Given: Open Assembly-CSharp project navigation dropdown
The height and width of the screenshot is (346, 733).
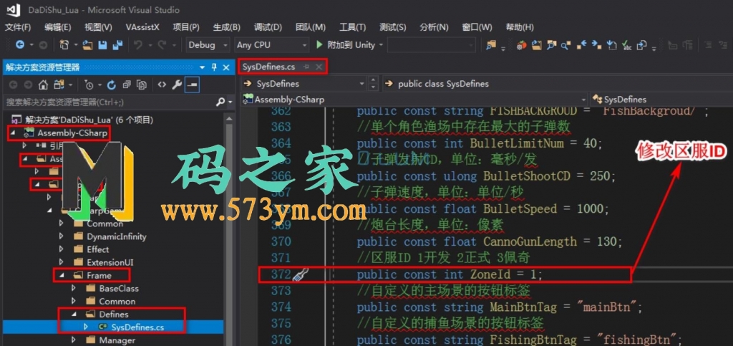Looking at the screenshot, I should (583, 100).
